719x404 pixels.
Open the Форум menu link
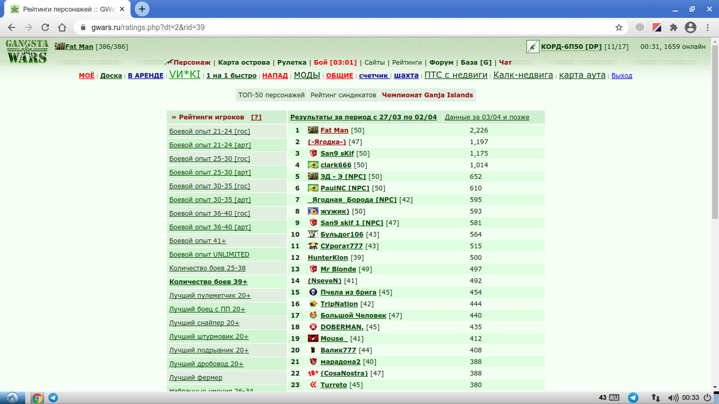tap(441, 62)
